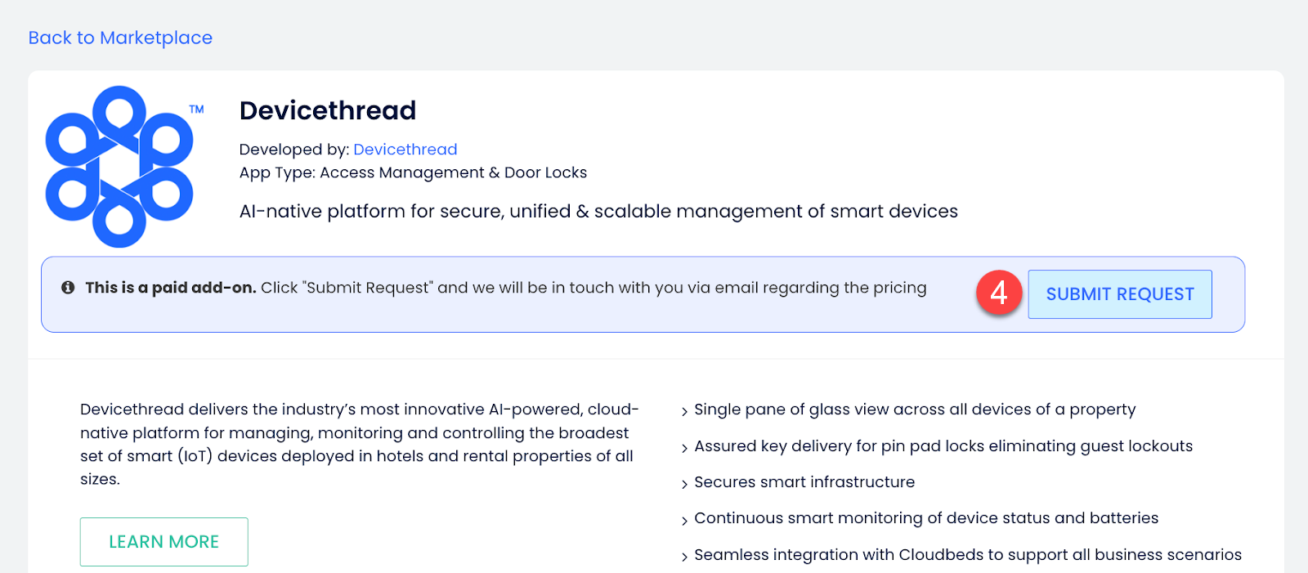Click the 'Secures smart infrastructure' feature text
This screenshot has width=1308, height=573.
804,482
